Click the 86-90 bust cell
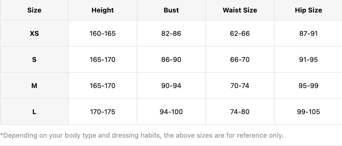 (x=171, y=60)
